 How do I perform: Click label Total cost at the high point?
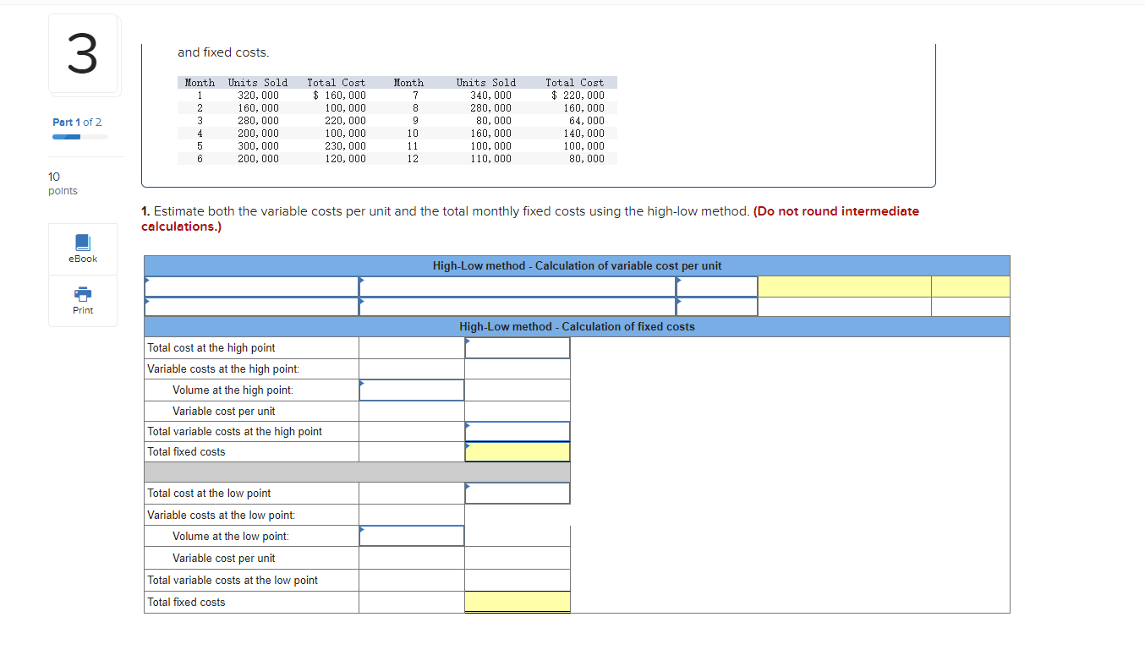click(x=211, y=347)
